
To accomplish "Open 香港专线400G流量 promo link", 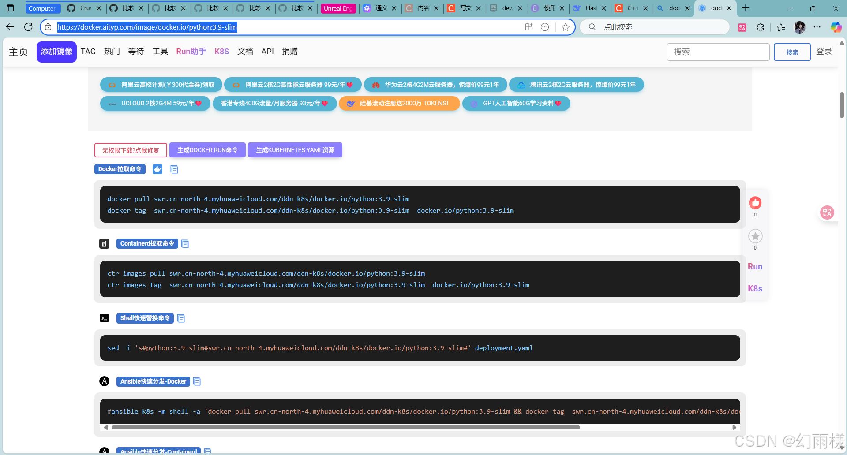I will tap(274, 104).
